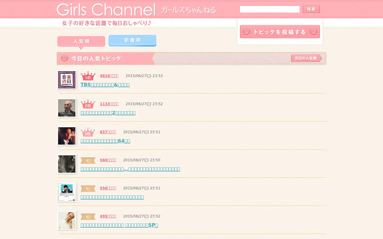Viewport: 383px width, 239px height.
Task: Click the 23:50 timestamp on rank 4
Action: (x=142, y=160)
